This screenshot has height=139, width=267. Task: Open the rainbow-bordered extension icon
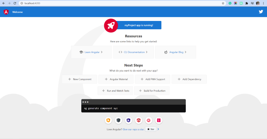tap(235, 3)
